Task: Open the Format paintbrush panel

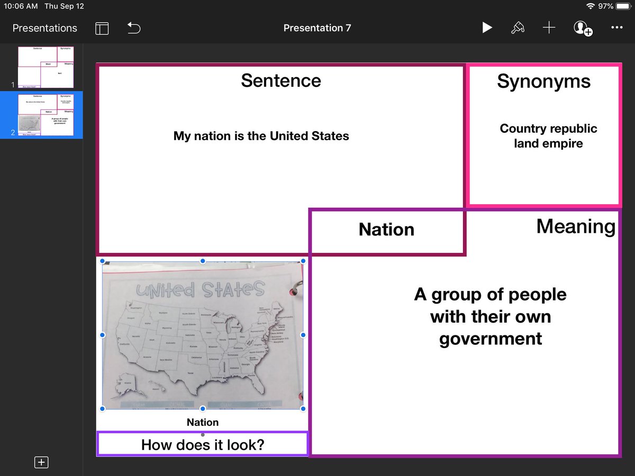Action: [x=518, y=28]
